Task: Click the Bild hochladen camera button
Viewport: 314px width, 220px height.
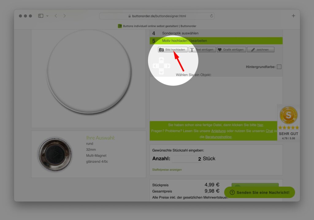Action: pyautogui.click(x=173, y=50)
